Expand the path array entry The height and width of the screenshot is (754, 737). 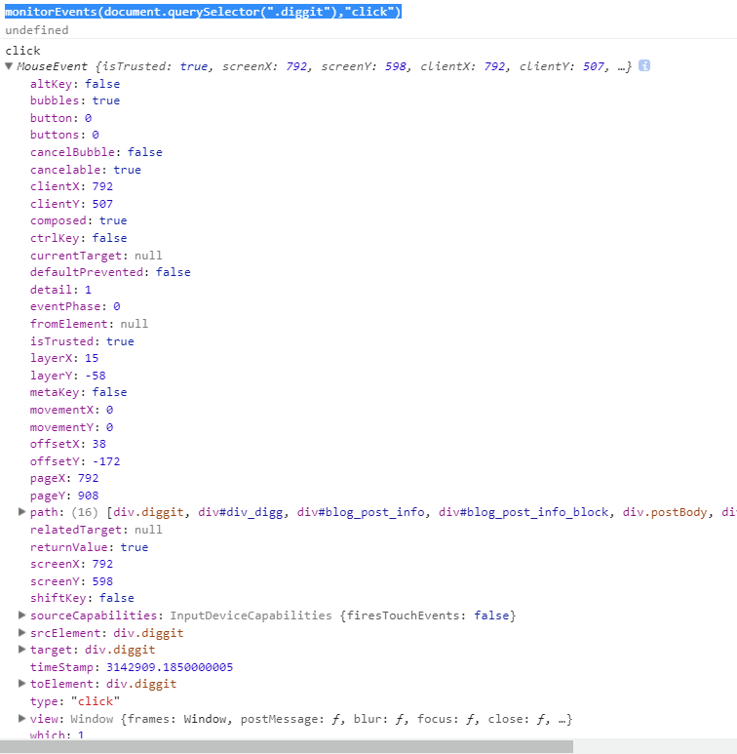pyautogui.click(x=21, y=512)
